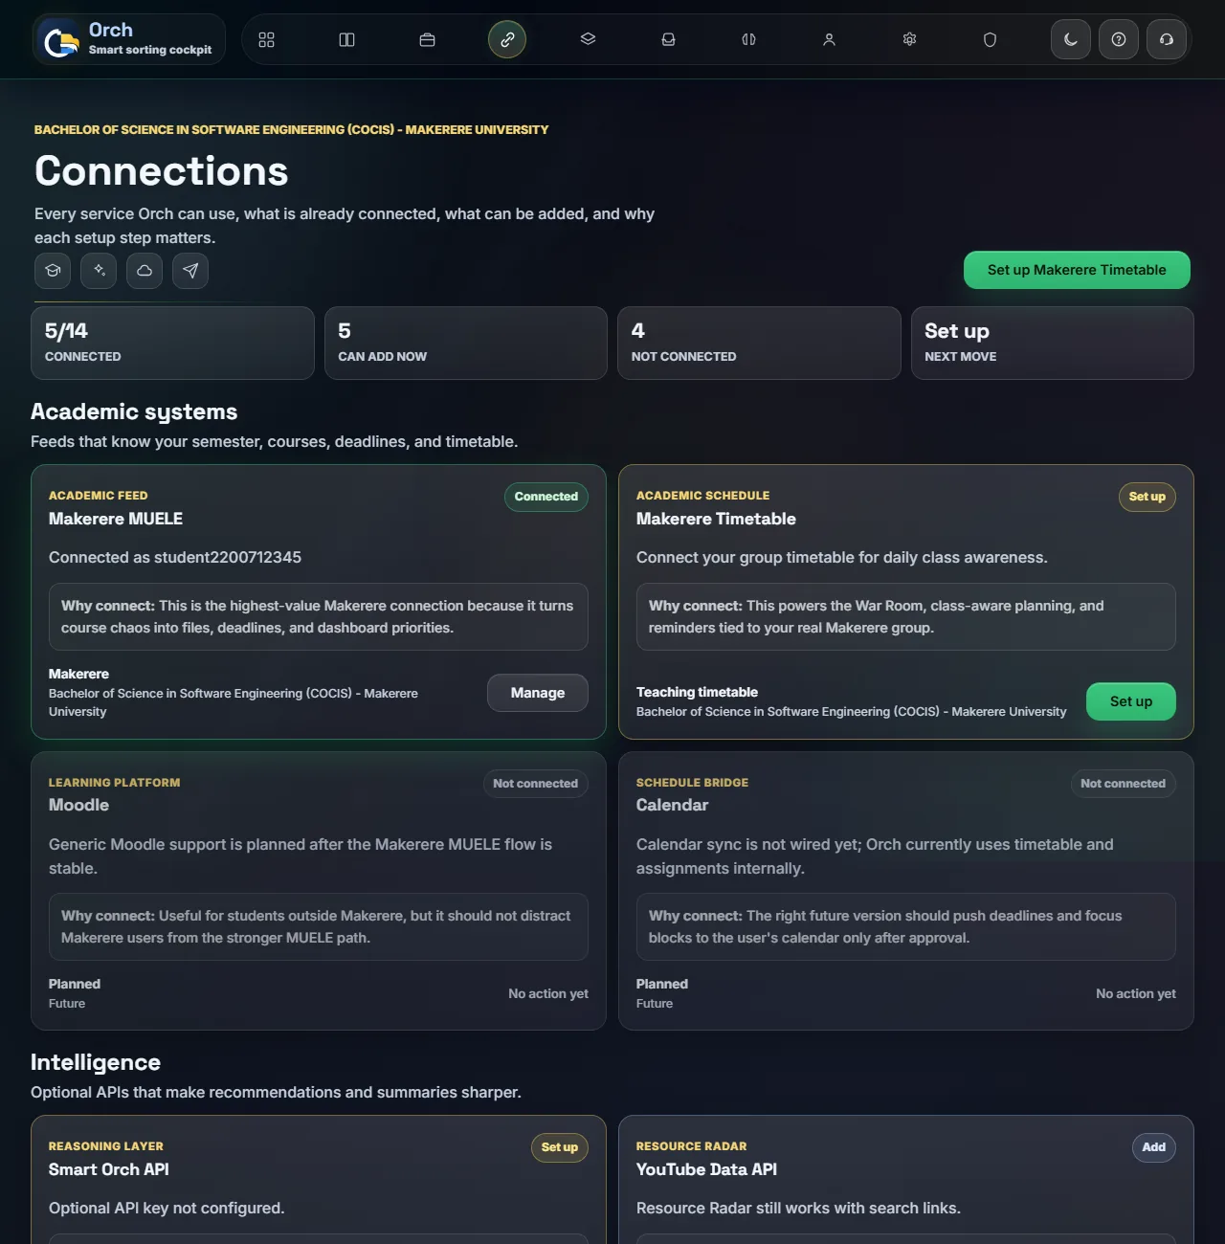Select the highlighted Connections link icon
Screen dimensions: 1225x1244
507,39
